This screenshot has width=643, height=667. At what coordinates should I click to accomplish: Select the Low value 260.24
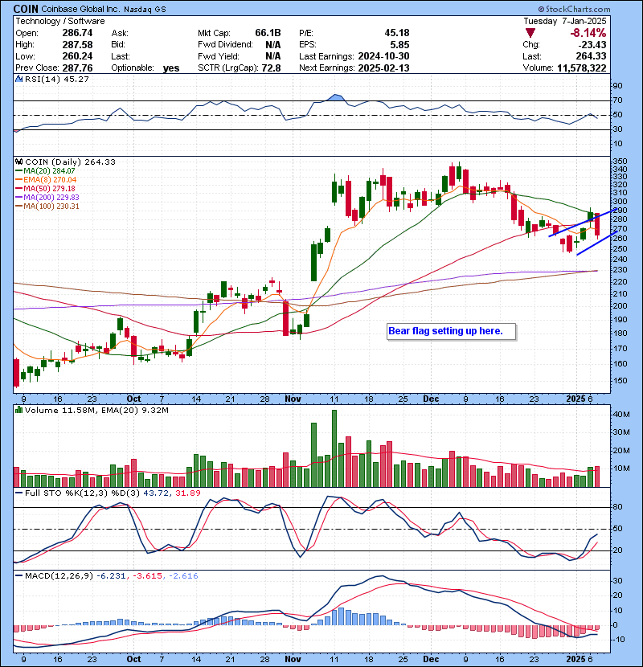point(77,56)
